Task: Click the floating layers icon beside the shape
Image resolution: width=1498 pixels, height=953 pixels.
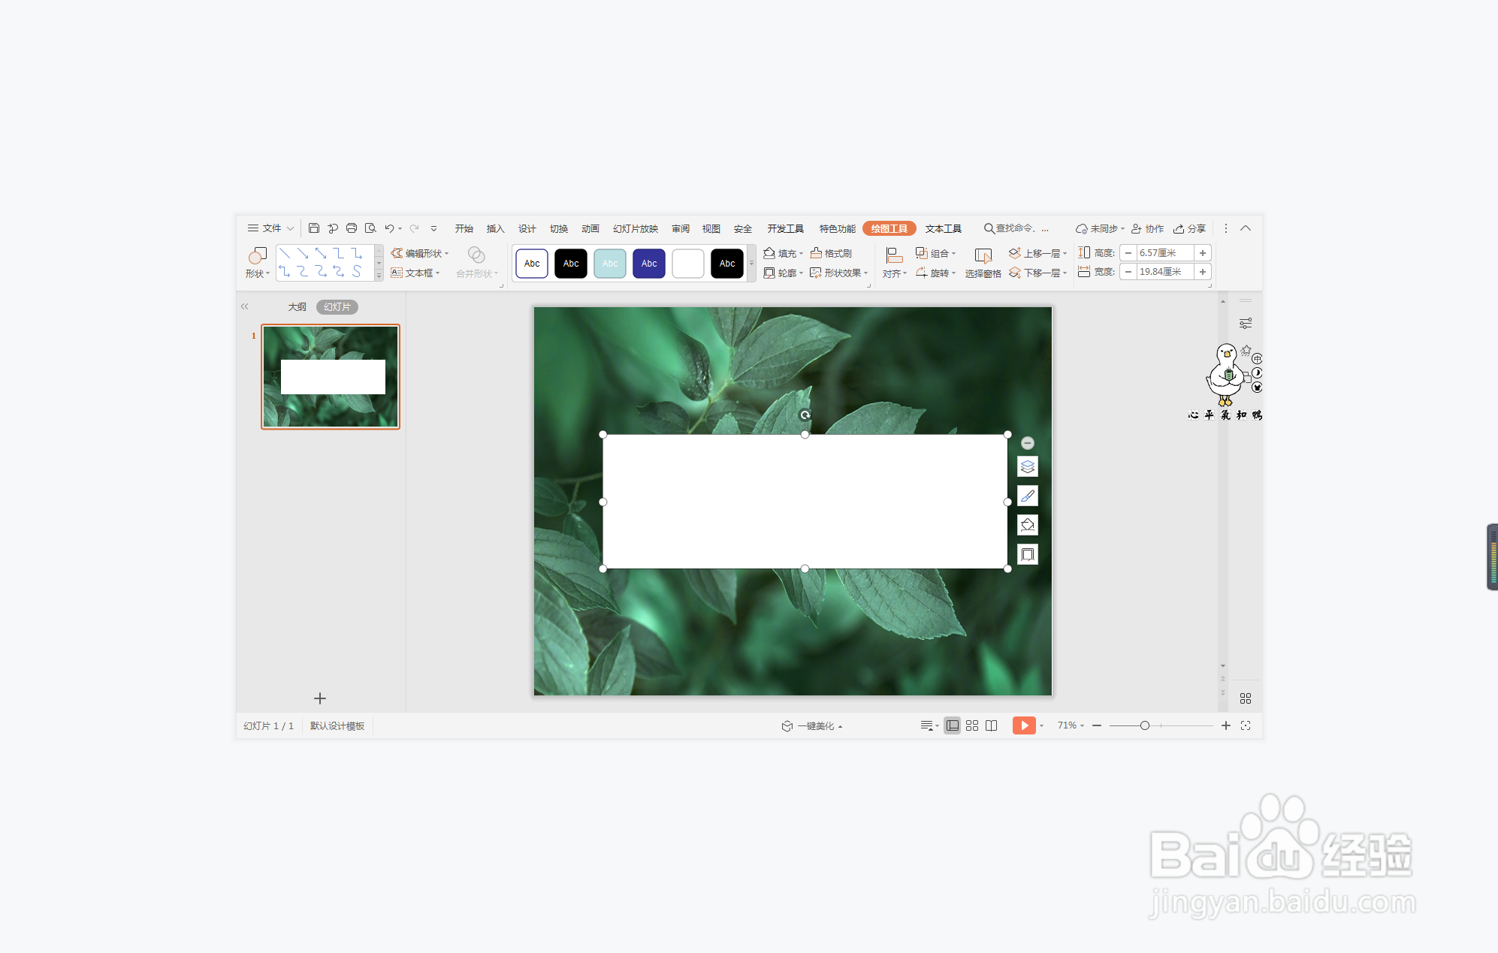Action: click(1028, 466)
